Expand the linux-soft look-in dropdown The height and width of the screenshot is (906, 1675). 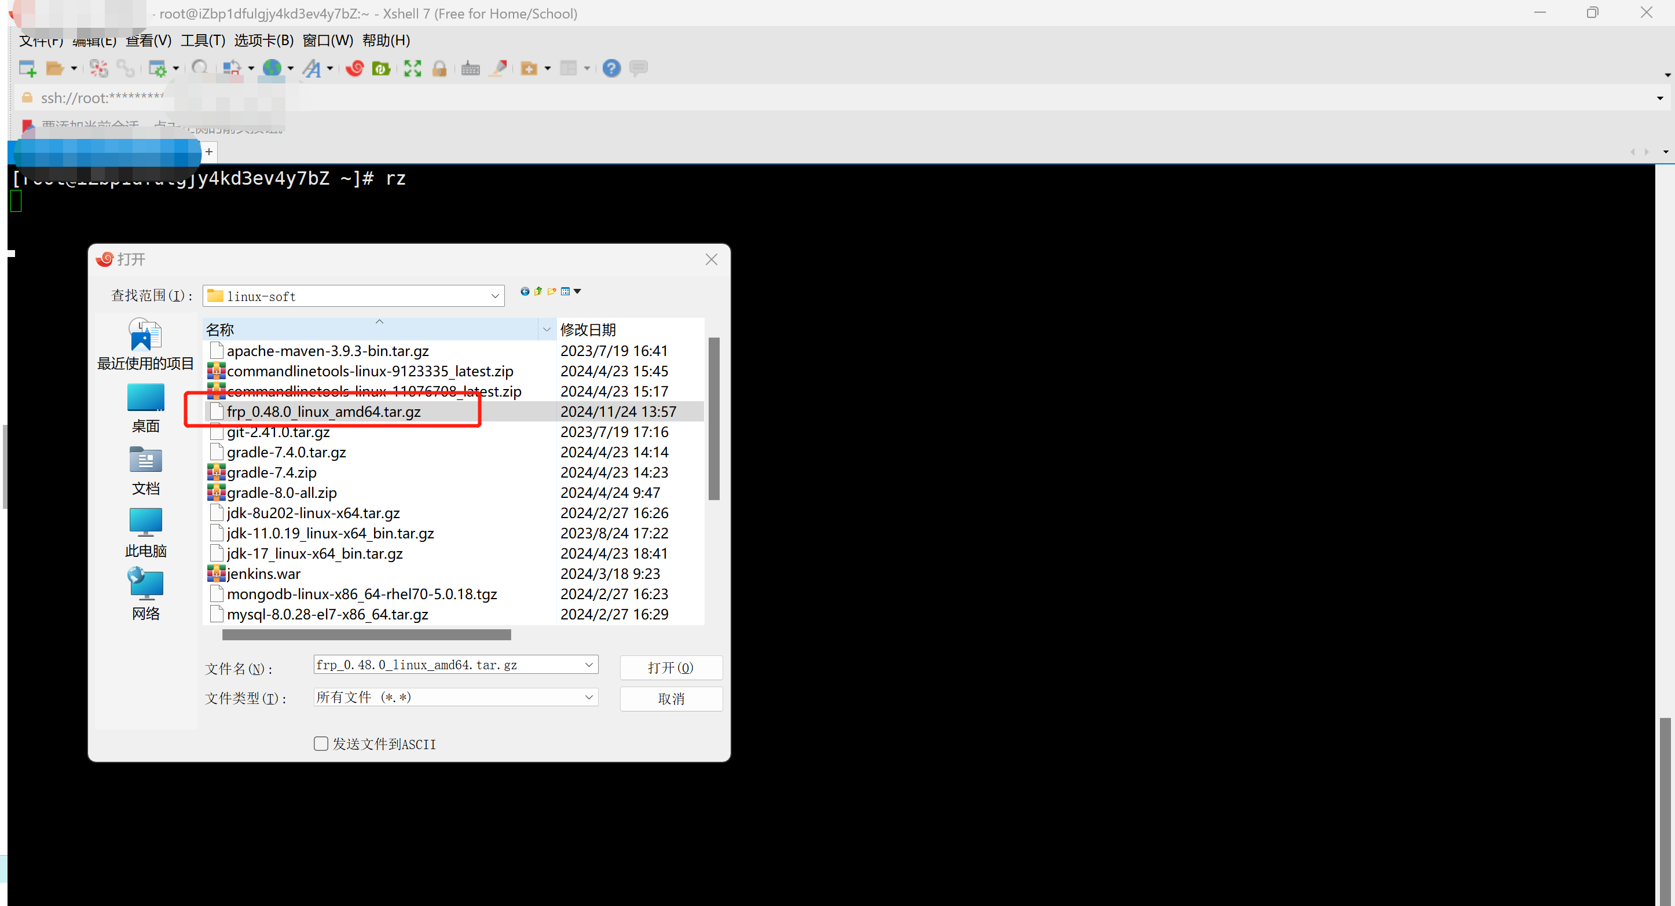tap(495, 296)
